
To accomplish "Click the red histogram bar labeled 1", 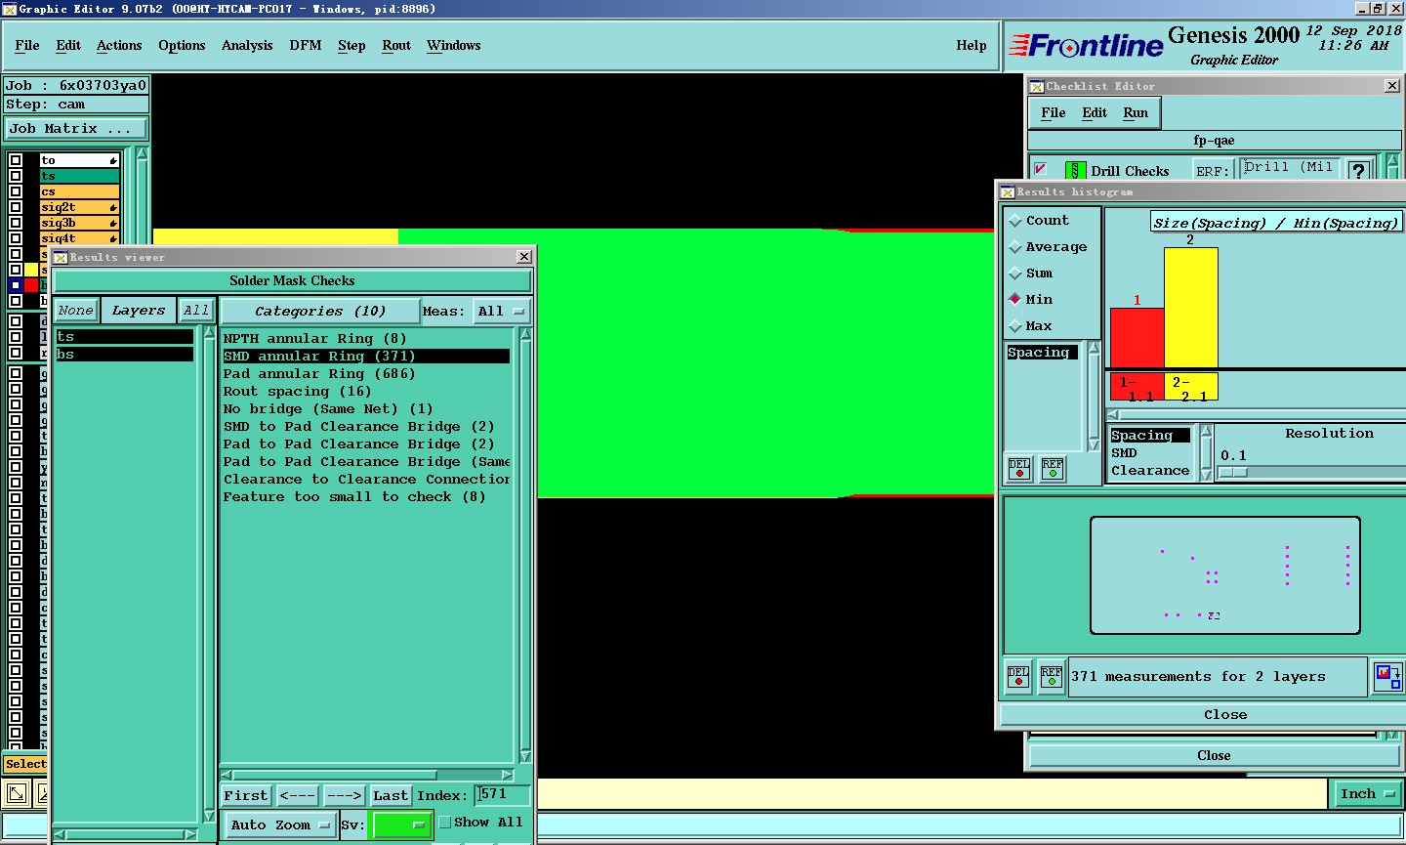I will click(1137, 338).
